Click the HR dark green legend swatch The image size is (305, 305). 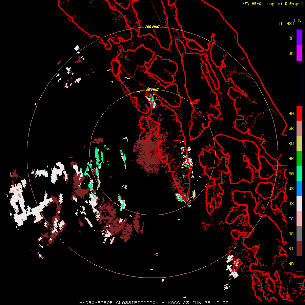(x=299, y=159)
